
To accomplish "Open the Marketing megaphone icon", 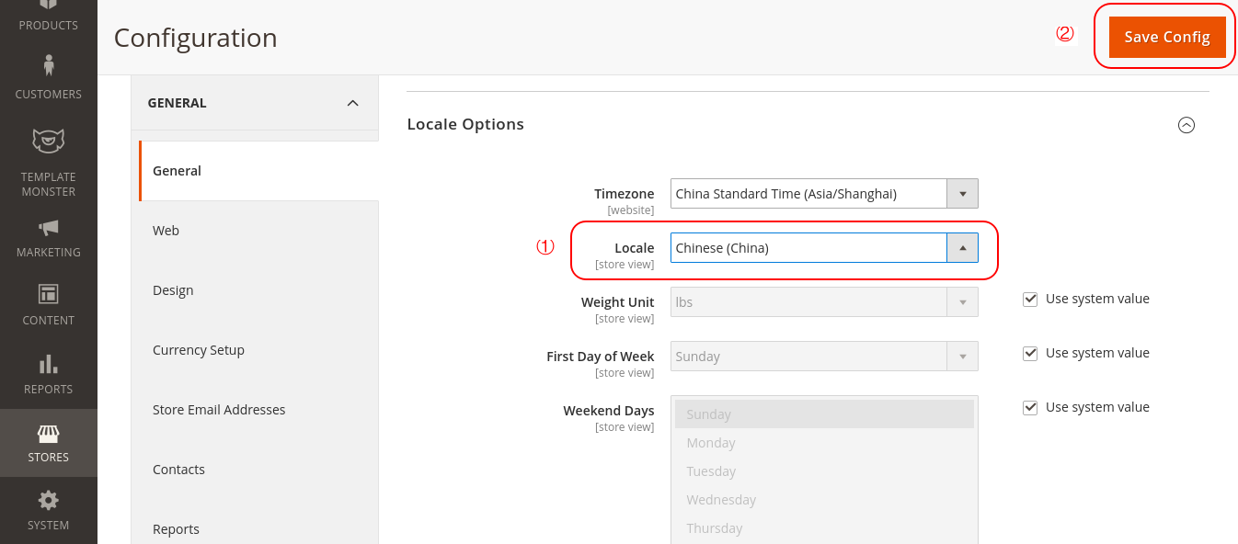I will pyautogui.click(x=48, y=227).
